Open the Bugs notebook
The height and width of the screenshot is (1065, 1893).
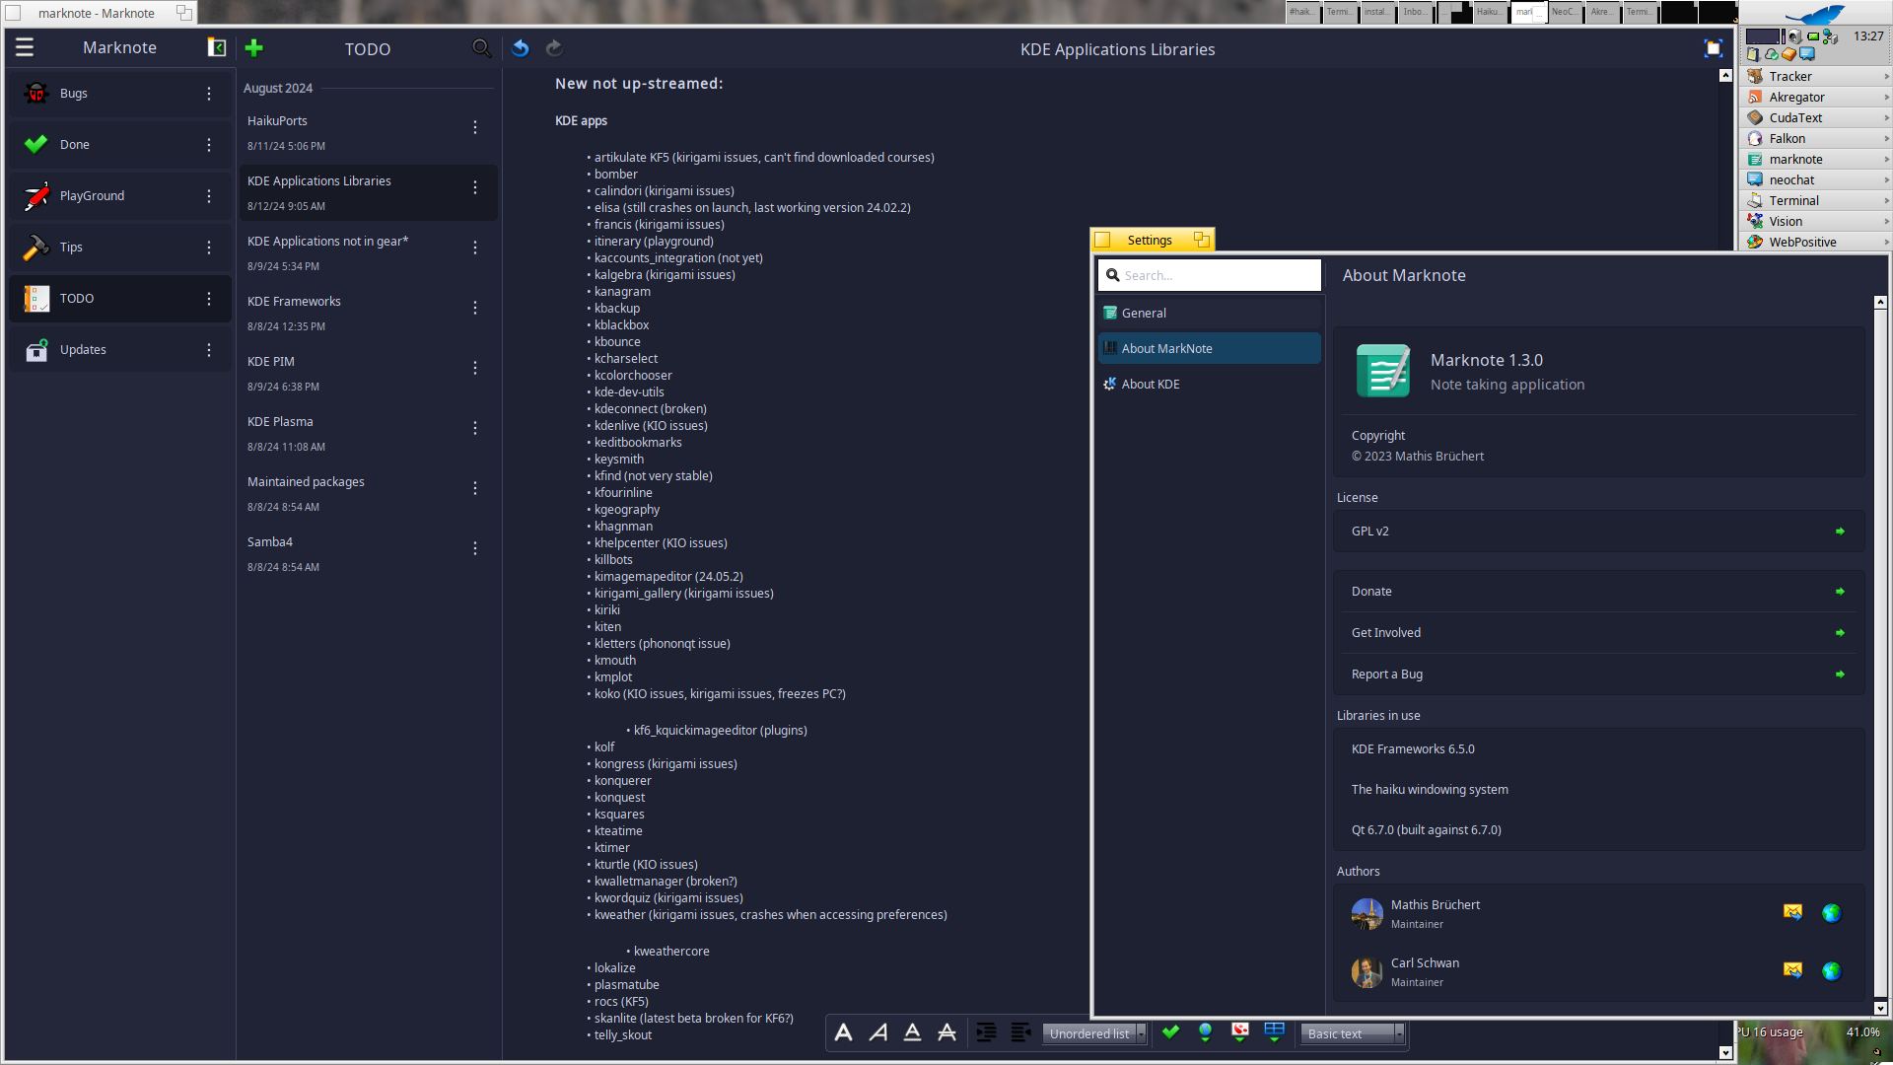pyautogui.click(x=120, y=94)
